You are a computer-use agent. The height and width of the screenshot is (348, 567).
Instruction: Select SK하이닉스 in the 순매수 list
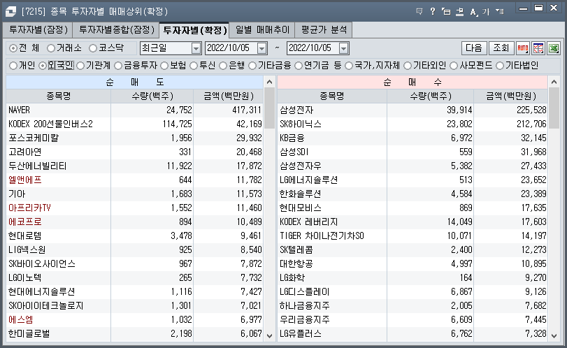coord(301,124)
